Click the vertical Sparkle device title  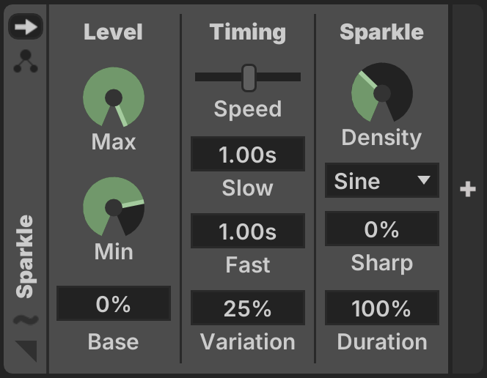tap(25, 256)
